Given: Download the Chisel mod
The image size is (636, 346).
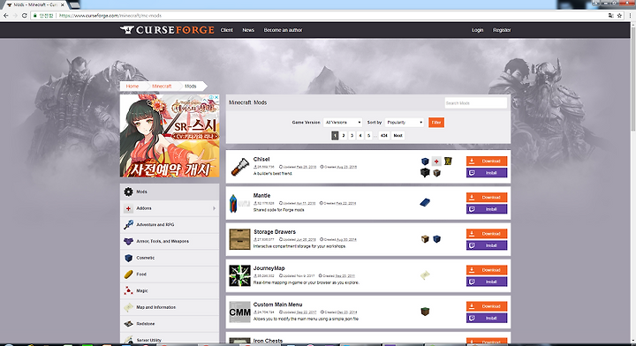Looking at the screenshot, I should click(487, 162).
